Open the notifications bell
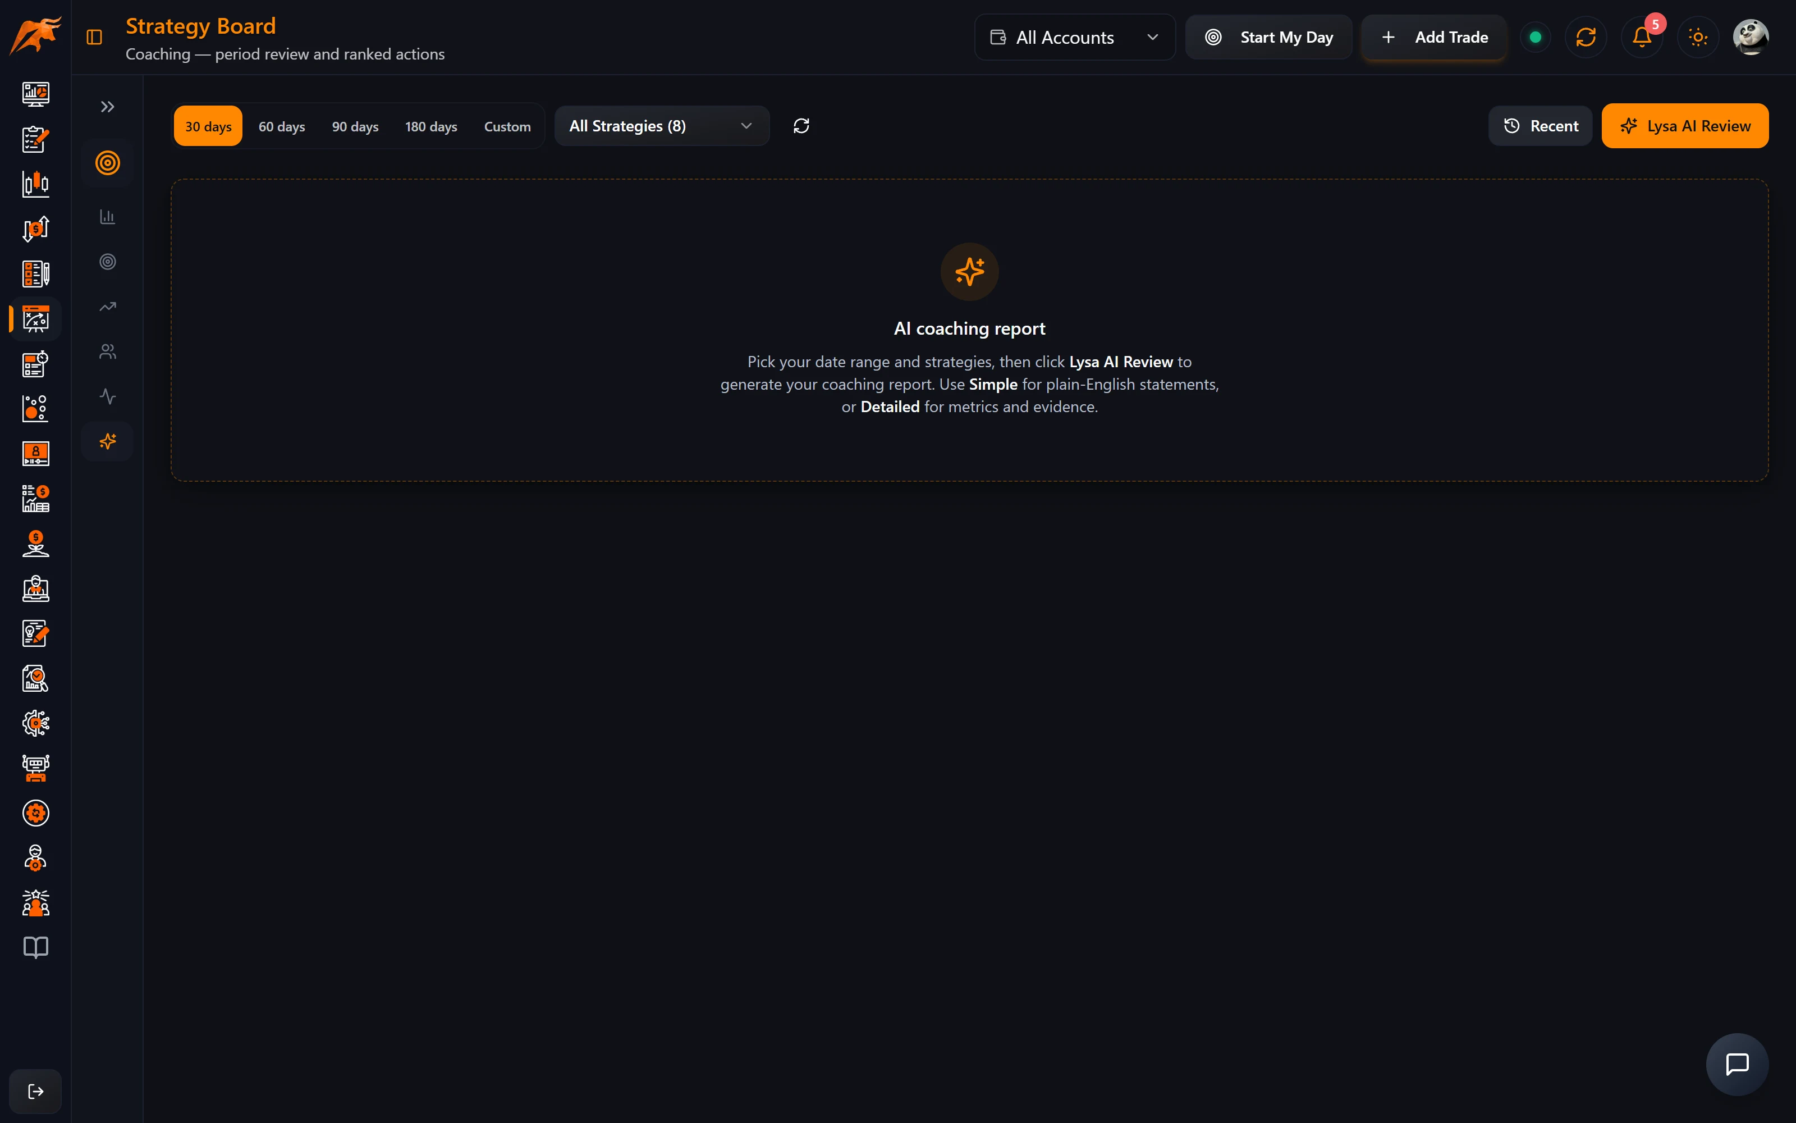The width and height of the screenshot is (1796, 1123). point(1642,37)
